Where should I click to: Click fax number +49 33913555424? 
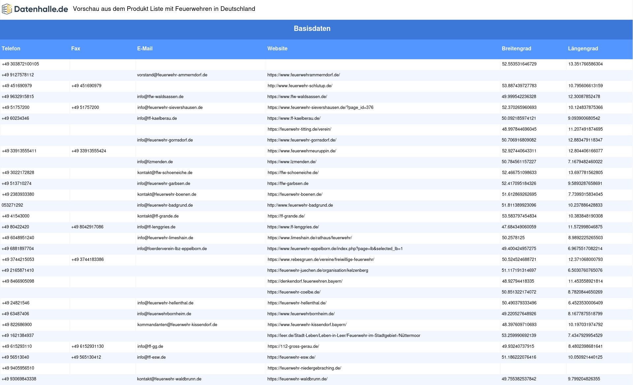(89, 151)
